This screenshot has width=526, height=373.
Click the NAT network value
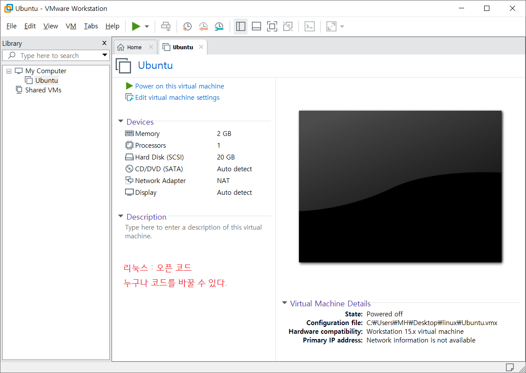coord(223,181)
